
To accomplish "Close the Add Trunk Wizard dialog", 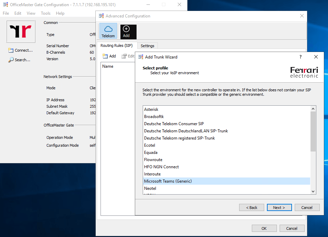I will (x=316, y=57).
